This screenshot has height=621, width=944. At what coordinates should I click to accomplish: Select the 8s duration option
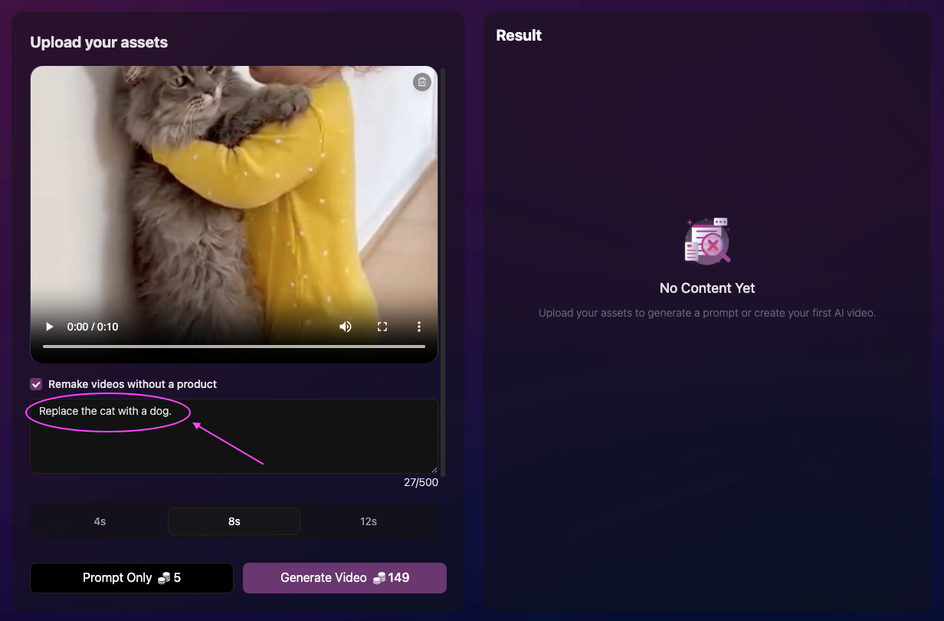(x=234, y=521)
